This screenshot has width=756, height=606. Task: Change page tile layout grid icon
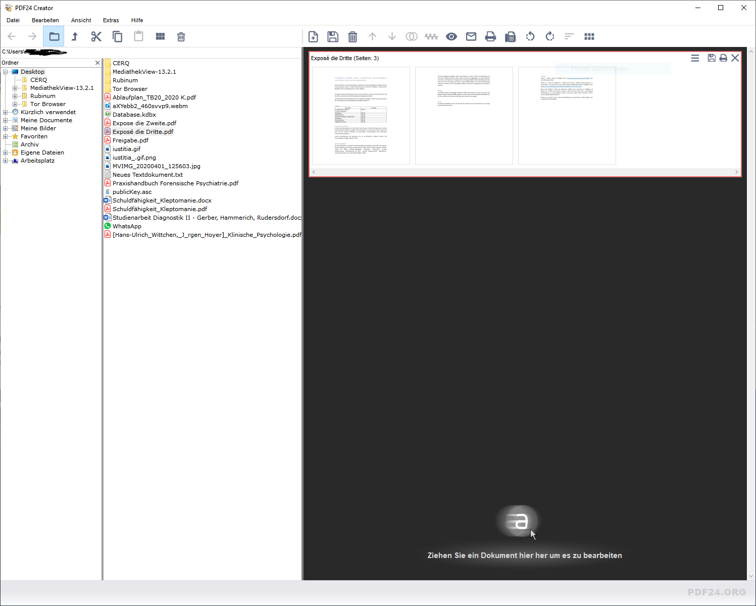[589, 36]
